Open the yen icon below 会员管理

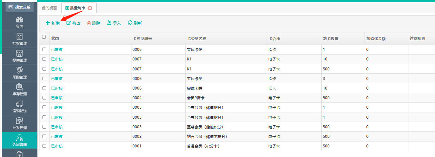click(20, 153)
